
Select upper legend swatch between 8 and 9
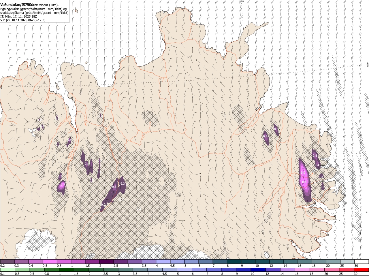[234, 261]
